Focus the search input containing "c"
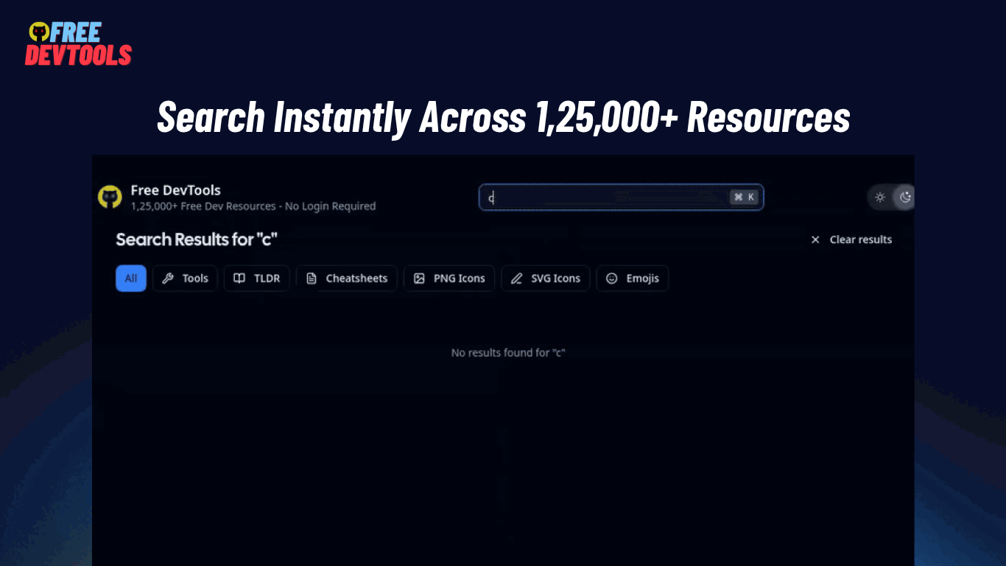 (604, 198)
